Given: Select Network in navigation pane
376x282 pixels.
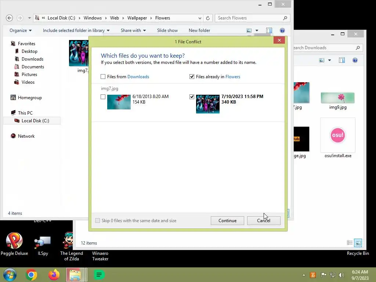Looking at the screenshot, I should tap(26, 136).
